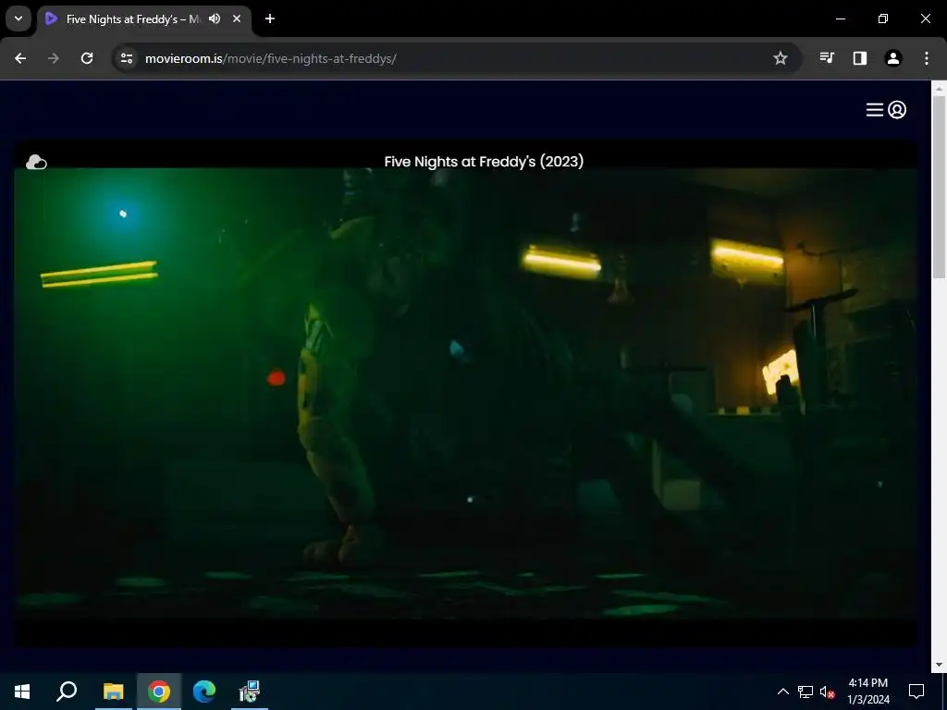Viewport: 947px width, 710px height.
Task: Show hidden system tray icons
Action: (x=782, y=692)
